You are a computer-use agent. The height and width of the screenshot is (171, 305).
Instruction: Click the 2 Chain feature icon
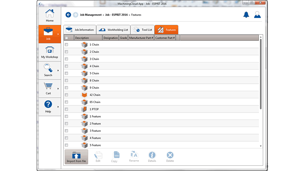coord(84,52)
